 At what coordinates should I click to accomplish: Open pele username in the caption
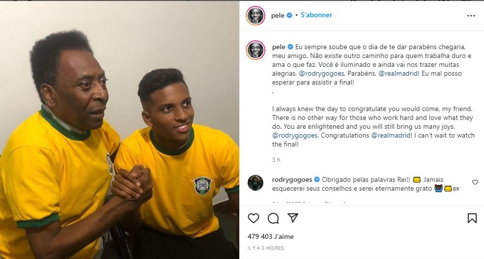coord(279,47)
